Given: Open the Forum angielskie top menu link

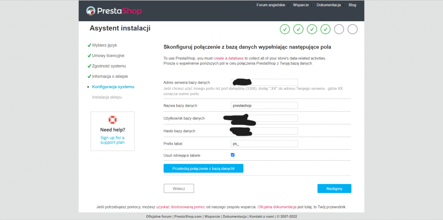Looking at the screenshot, I should (x=271, y=5).
